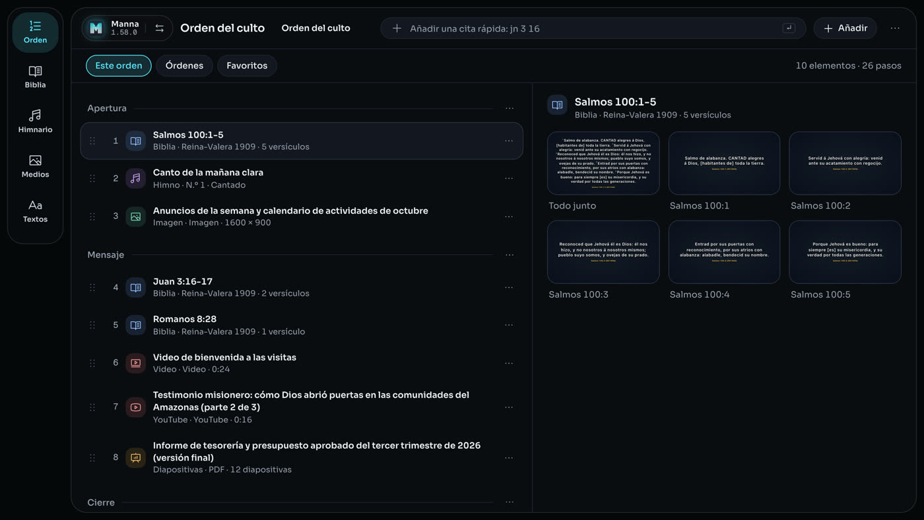Click the slides icon for Informe de tesorería
This screenshot has height=520, width=924.
click(135, 457)
